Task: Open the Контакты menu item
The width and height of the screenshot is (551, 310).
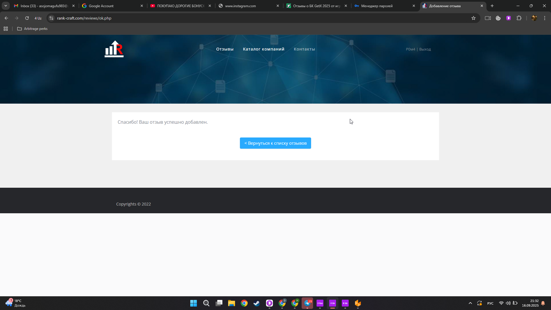Action: 304,49
